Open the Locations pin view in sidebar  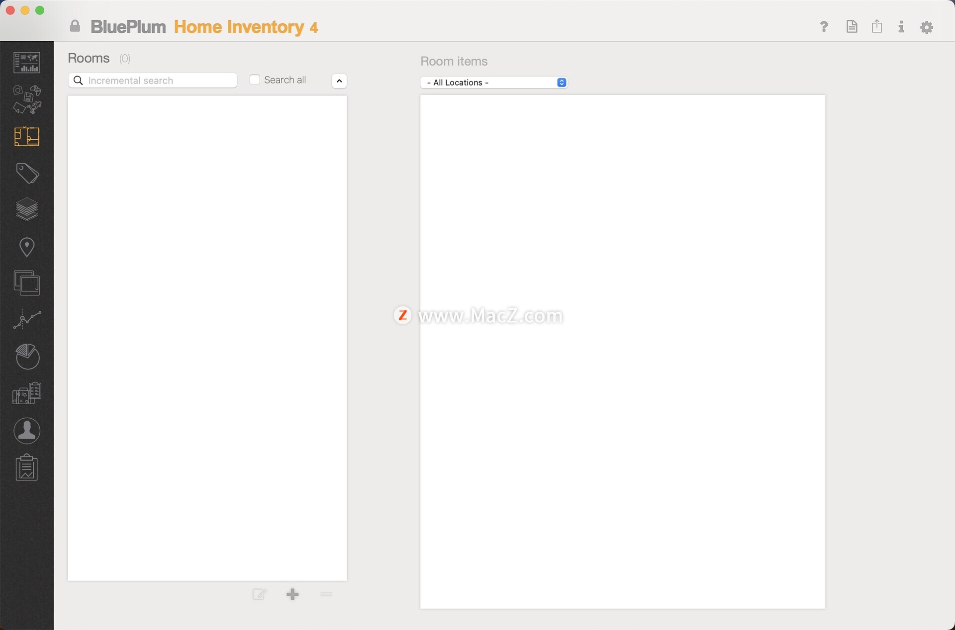coord(27,247)
